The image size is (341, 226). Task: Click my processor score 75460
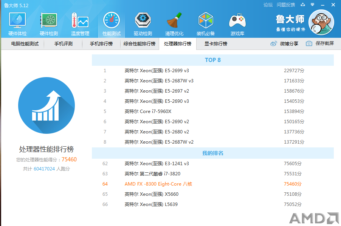69,159
